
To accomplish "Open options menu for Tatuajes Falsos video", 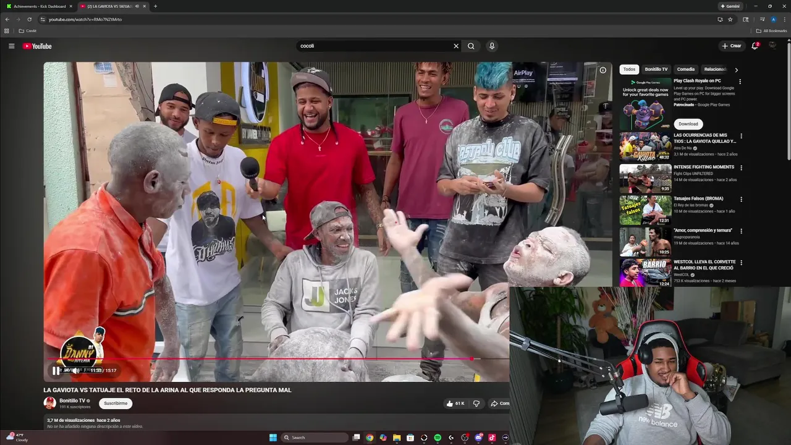I will 741,199.
